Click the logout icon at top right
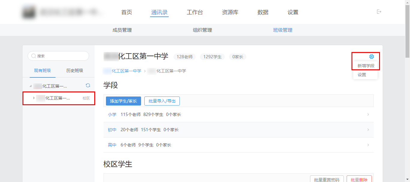This screenshot has height=182, width=410. click(x=379, y=12)
